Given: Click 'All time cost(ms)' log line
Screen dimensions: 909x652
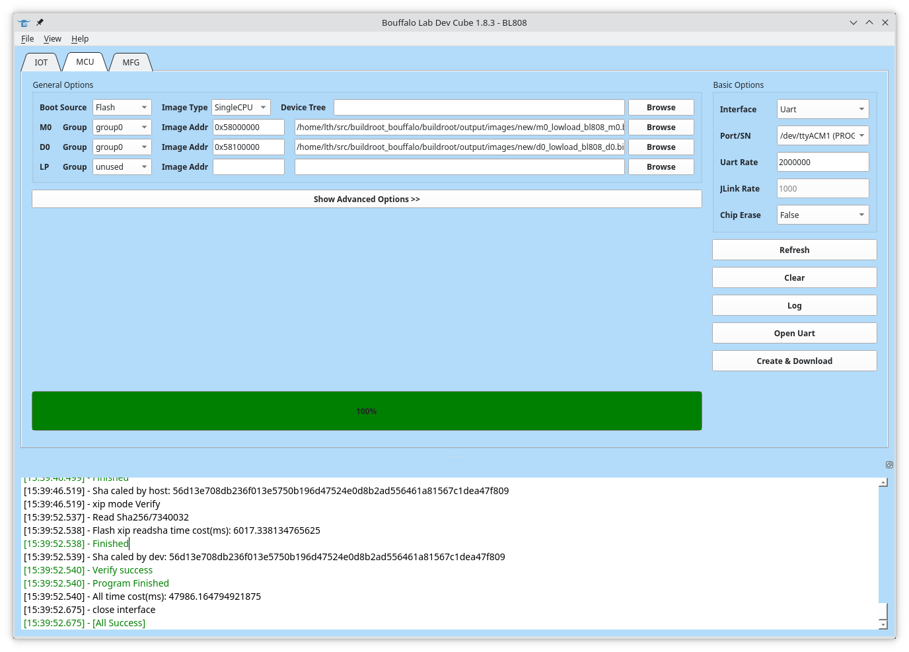Looking at the screenshot, I should tap(143, 597).
